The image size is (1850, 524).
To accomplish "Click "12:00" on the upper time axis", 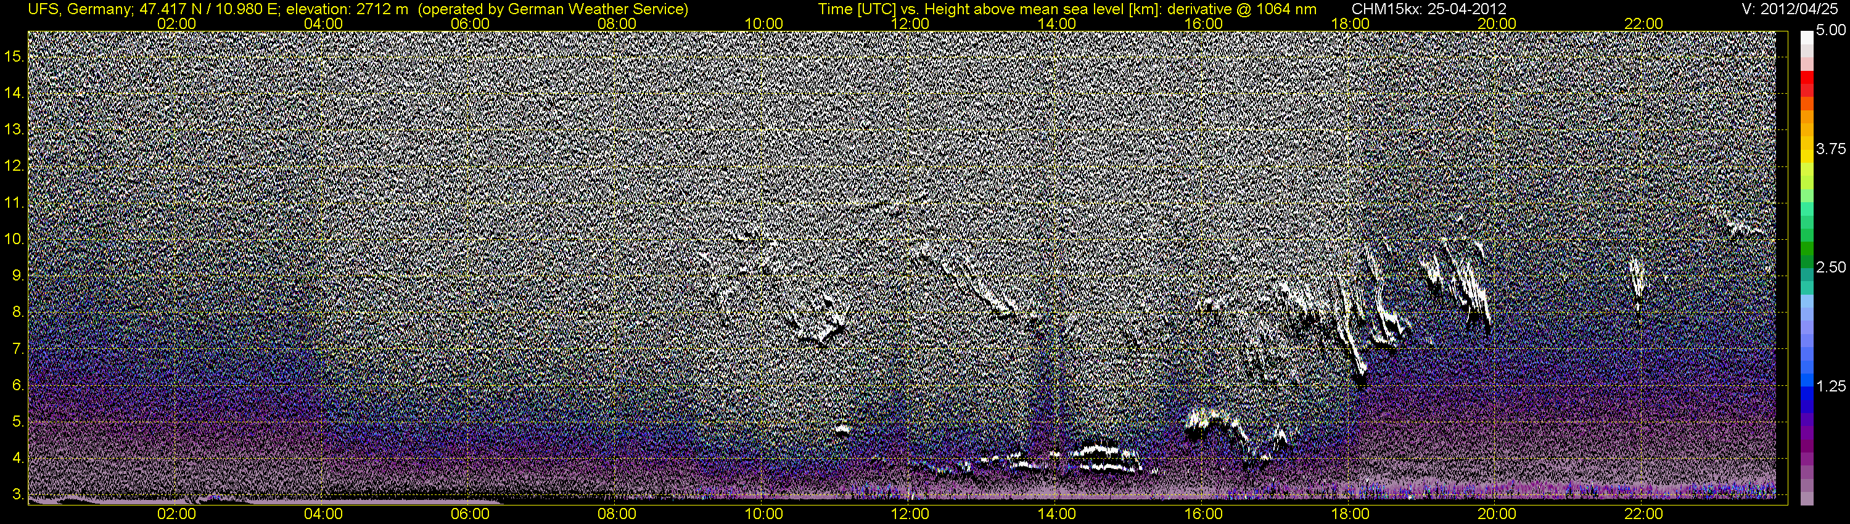I will [x=910, y=23].
